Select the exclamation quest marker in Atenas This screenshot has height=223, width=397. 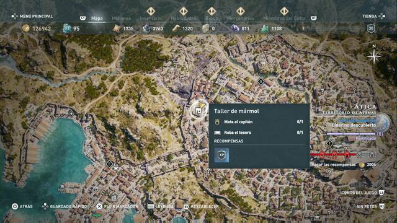click(x=329, y=144)
